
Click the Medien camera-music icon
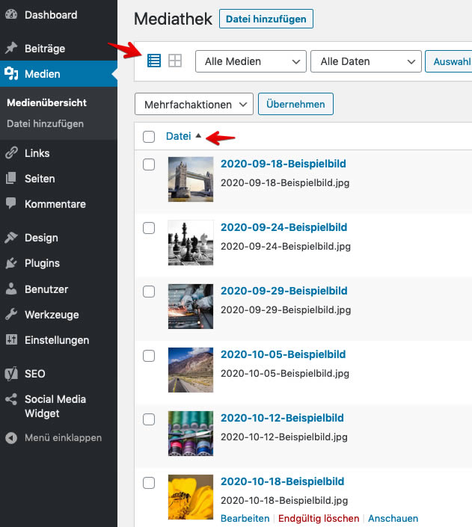point(11,73)
